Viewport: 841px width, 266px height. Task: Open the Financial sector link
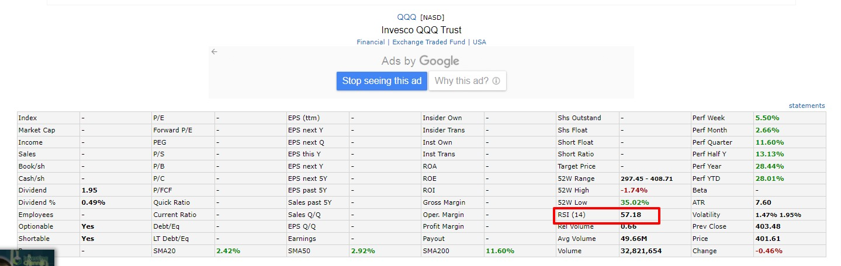coord(371,42)
